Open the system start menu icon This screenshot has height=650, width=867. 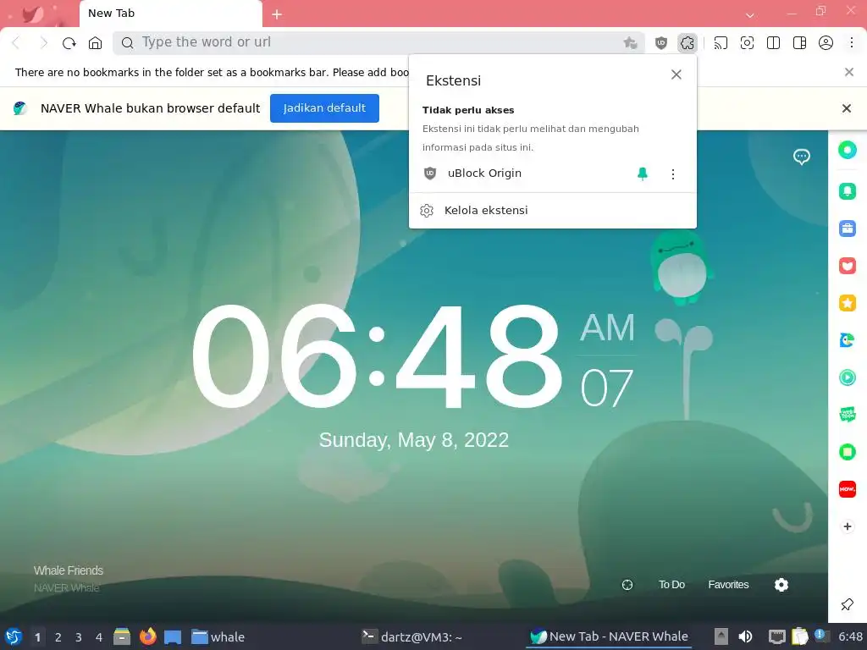[x=14, y=636]
